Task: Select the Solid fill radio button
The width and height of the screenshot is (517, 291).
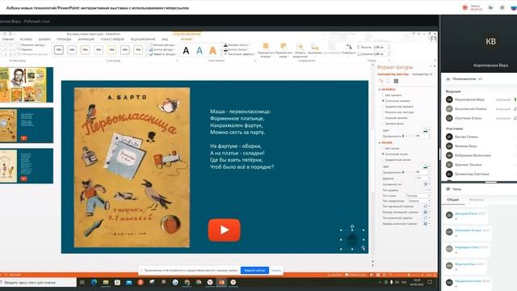Action: click(x=383, y=100)
